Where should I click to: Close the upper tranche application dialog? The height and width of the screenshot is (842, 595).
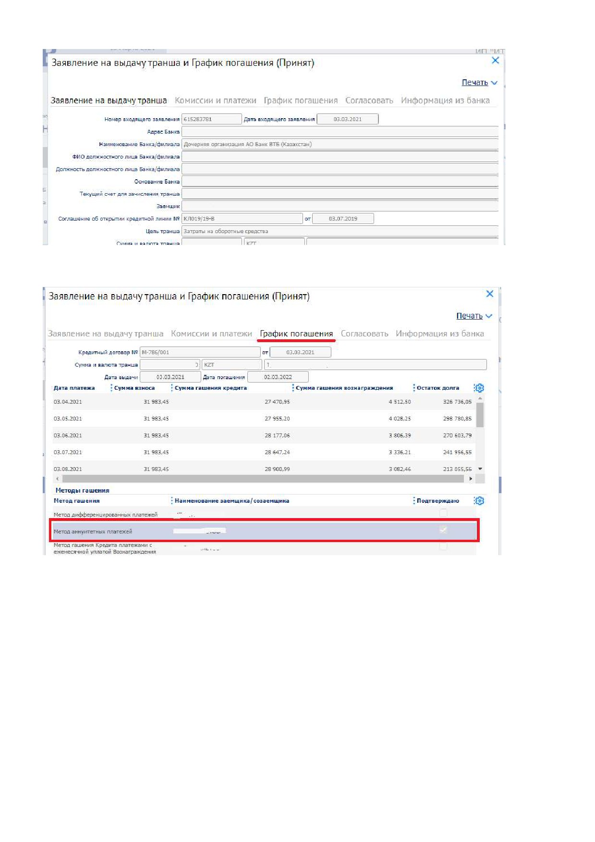tap(496, 60)
